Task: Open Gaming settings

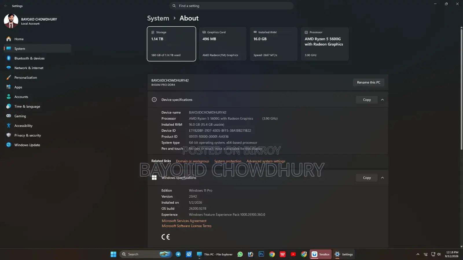Action: pyautogui.click(x=37, y=116)
